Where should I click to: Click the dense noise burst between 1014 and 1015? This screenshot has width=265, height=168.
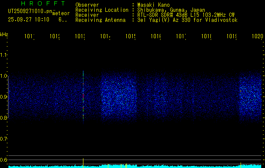pos(119,97)
